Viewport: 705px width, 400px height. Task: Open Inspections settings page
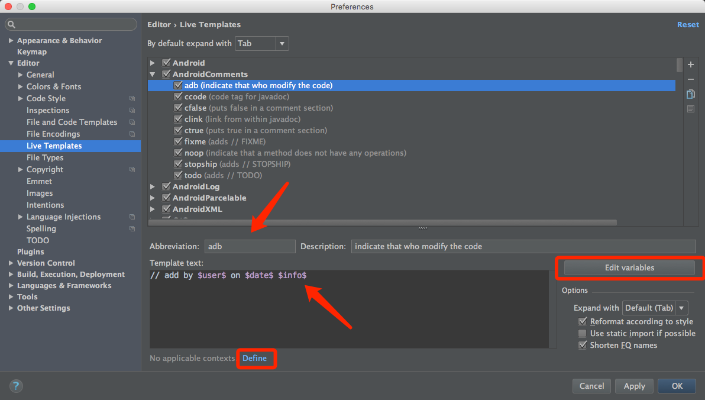click(48, 110)
